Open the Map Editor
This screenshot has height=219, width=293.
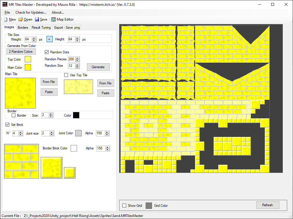coord(62,19)
